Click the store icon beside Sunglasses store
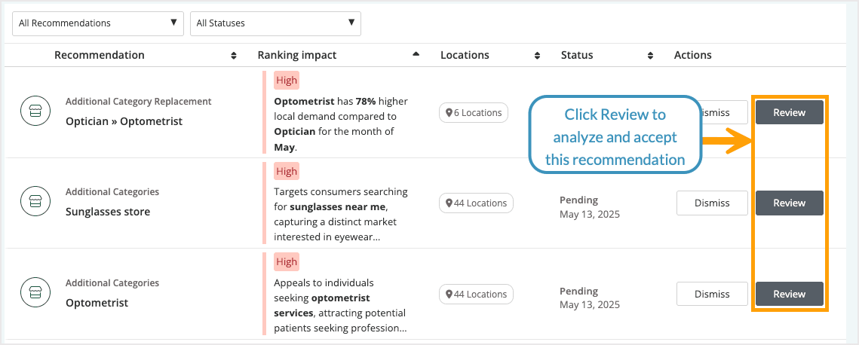Screen dimensions: 859x345 click(35, 202)
